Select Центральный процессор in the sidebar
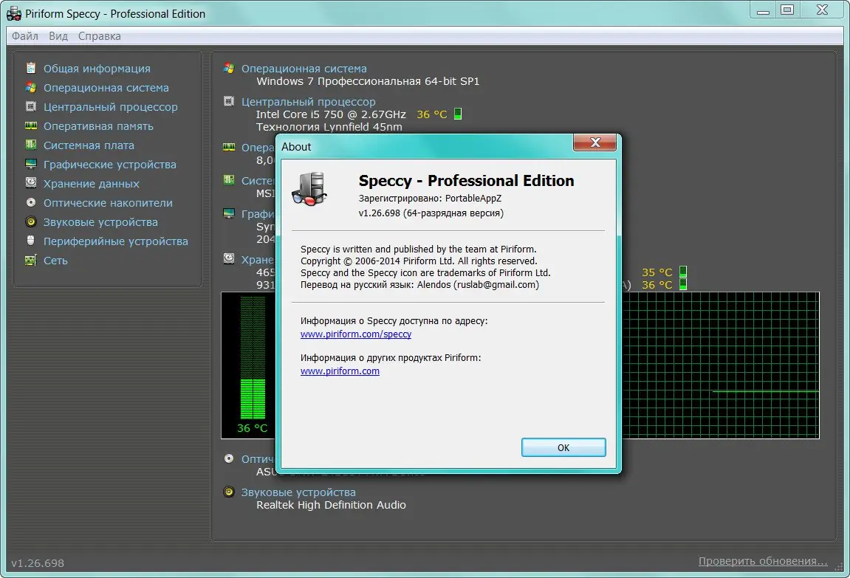850x578 pixels. click(x=111, y=107)
